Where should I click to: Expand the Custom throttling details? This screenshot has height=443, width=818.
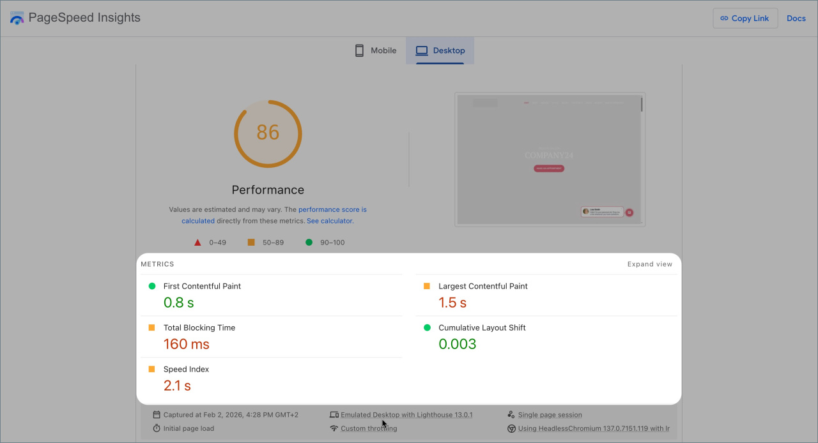[x=369, y=429]
